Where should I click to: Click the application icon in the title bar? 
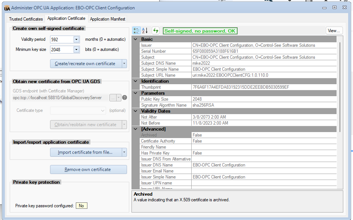pyautogui.click(x=7, y=8)
